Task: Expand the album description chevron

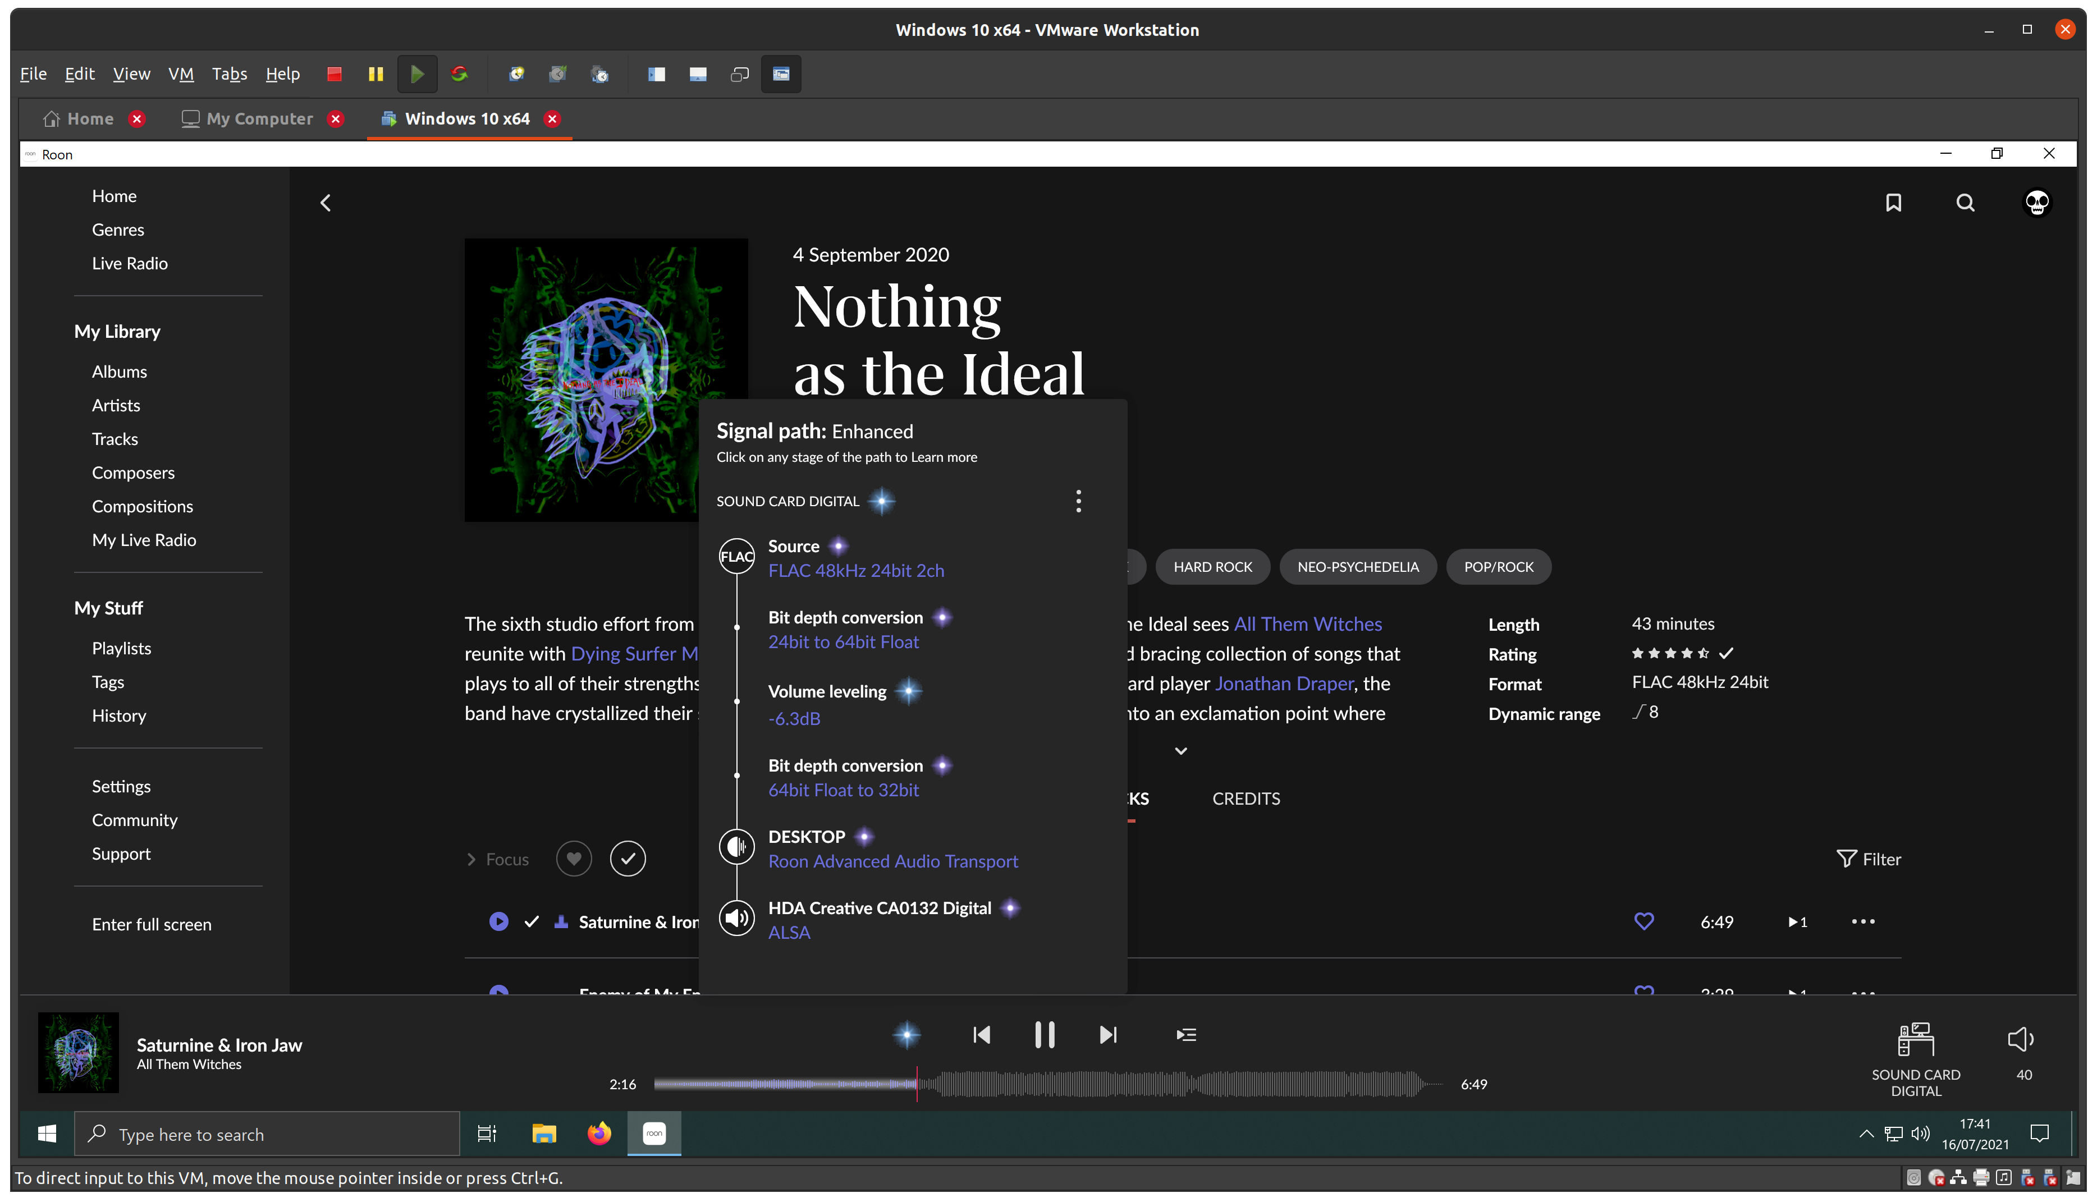Action: tap(1180, 751)
